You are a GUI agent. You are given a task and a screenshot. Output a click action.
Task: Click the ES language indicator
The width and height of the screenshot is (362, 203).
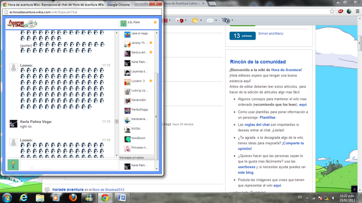click(300, 197)
